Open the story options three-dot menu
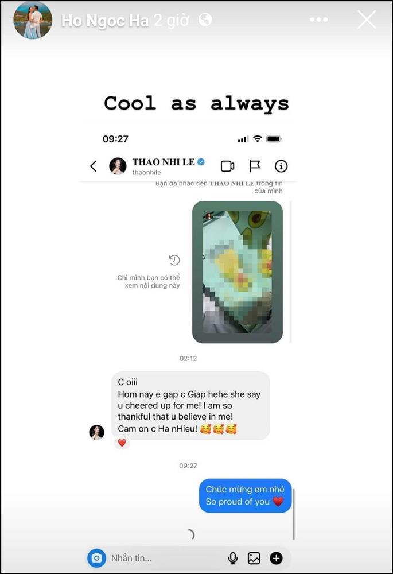 pyautogui.click(x=319, y=20)
